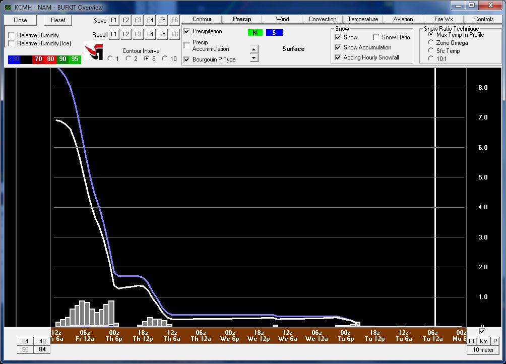Screen dimensions: 506x364
Task: Click the green 95 humidity color swatch
Action: click(x=75, y=59)
